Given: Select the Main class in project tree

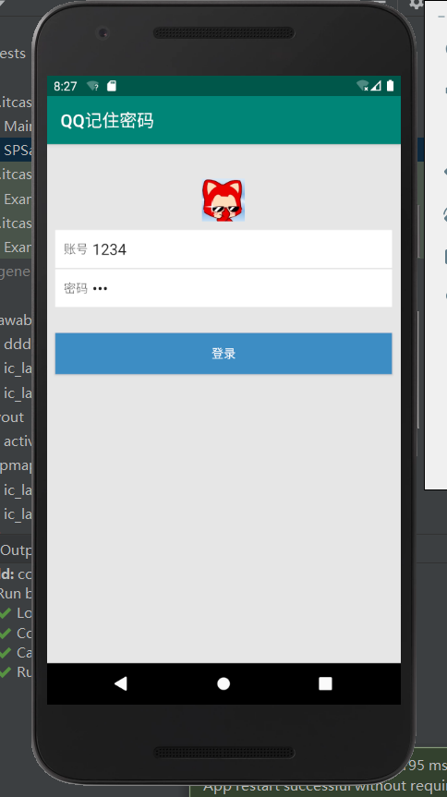Looking at the screenshot, I should coord(18,126).
